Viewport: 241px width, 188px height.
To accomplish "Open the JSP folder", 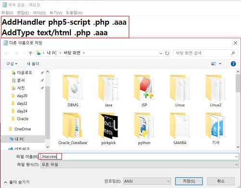I will point(144,91).
